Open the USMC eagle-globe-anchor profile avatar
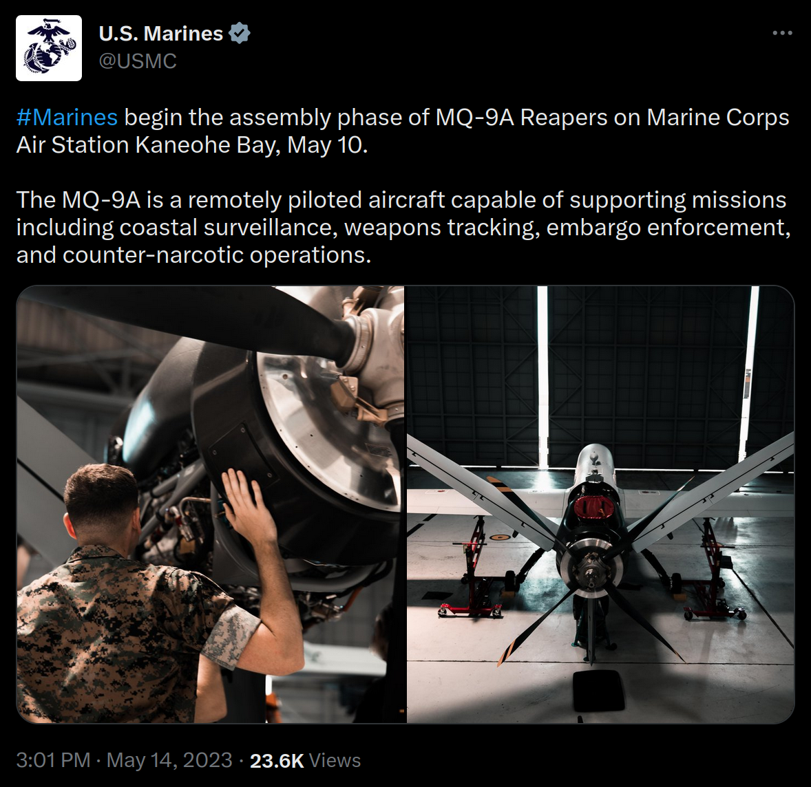Image resolution: width=811 pixels, height=787 pixels. point(49,48)
